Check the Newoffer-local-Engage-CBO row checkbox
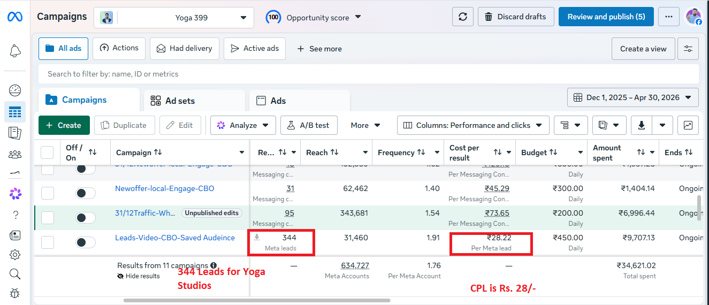709x305 pixels. click(48, 193)
